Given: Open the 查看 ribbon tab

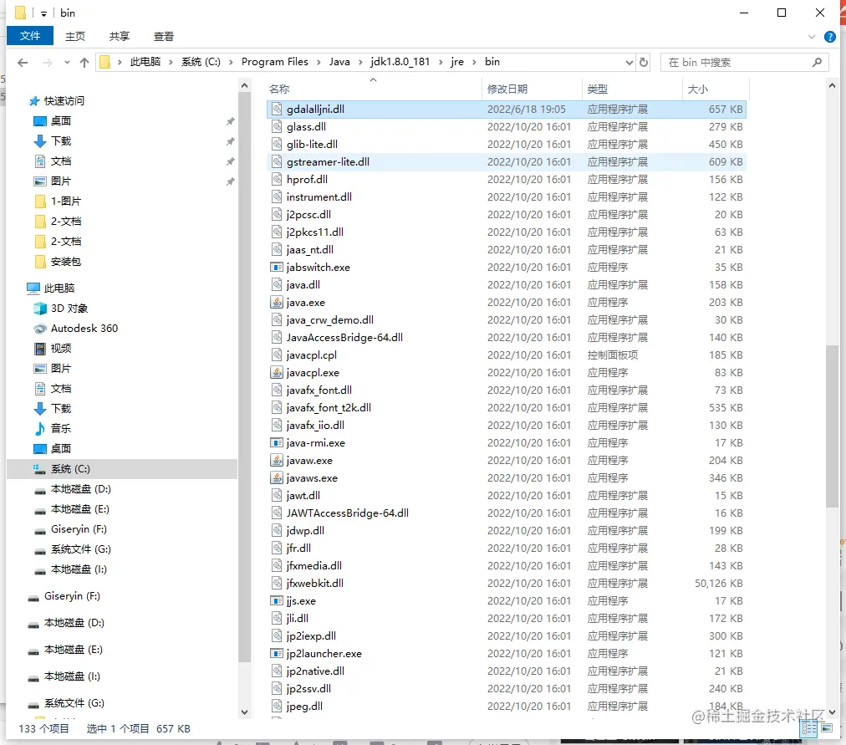Looking at the screenshot, I should [x=164, y=36].
